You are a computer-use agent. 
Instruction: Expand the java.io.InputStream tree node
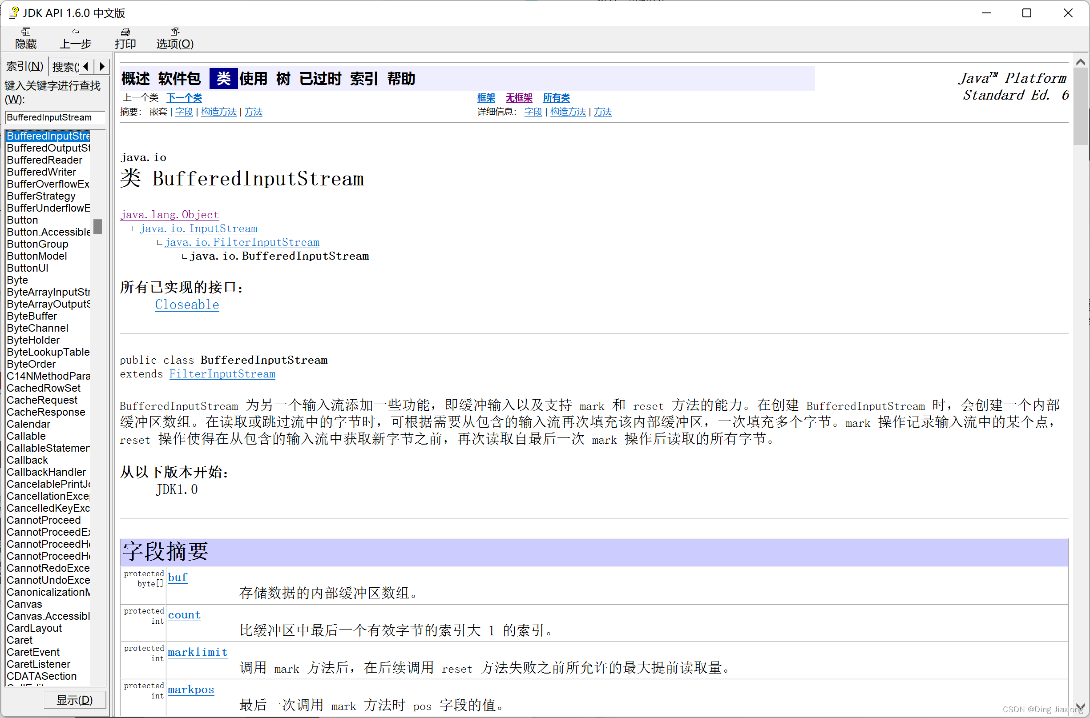click(199, 229)
